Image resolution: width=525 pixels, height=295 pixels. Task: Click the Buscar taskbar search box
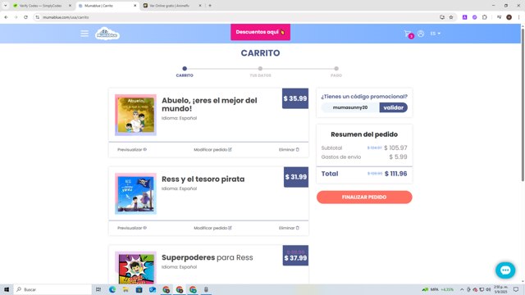52,289
